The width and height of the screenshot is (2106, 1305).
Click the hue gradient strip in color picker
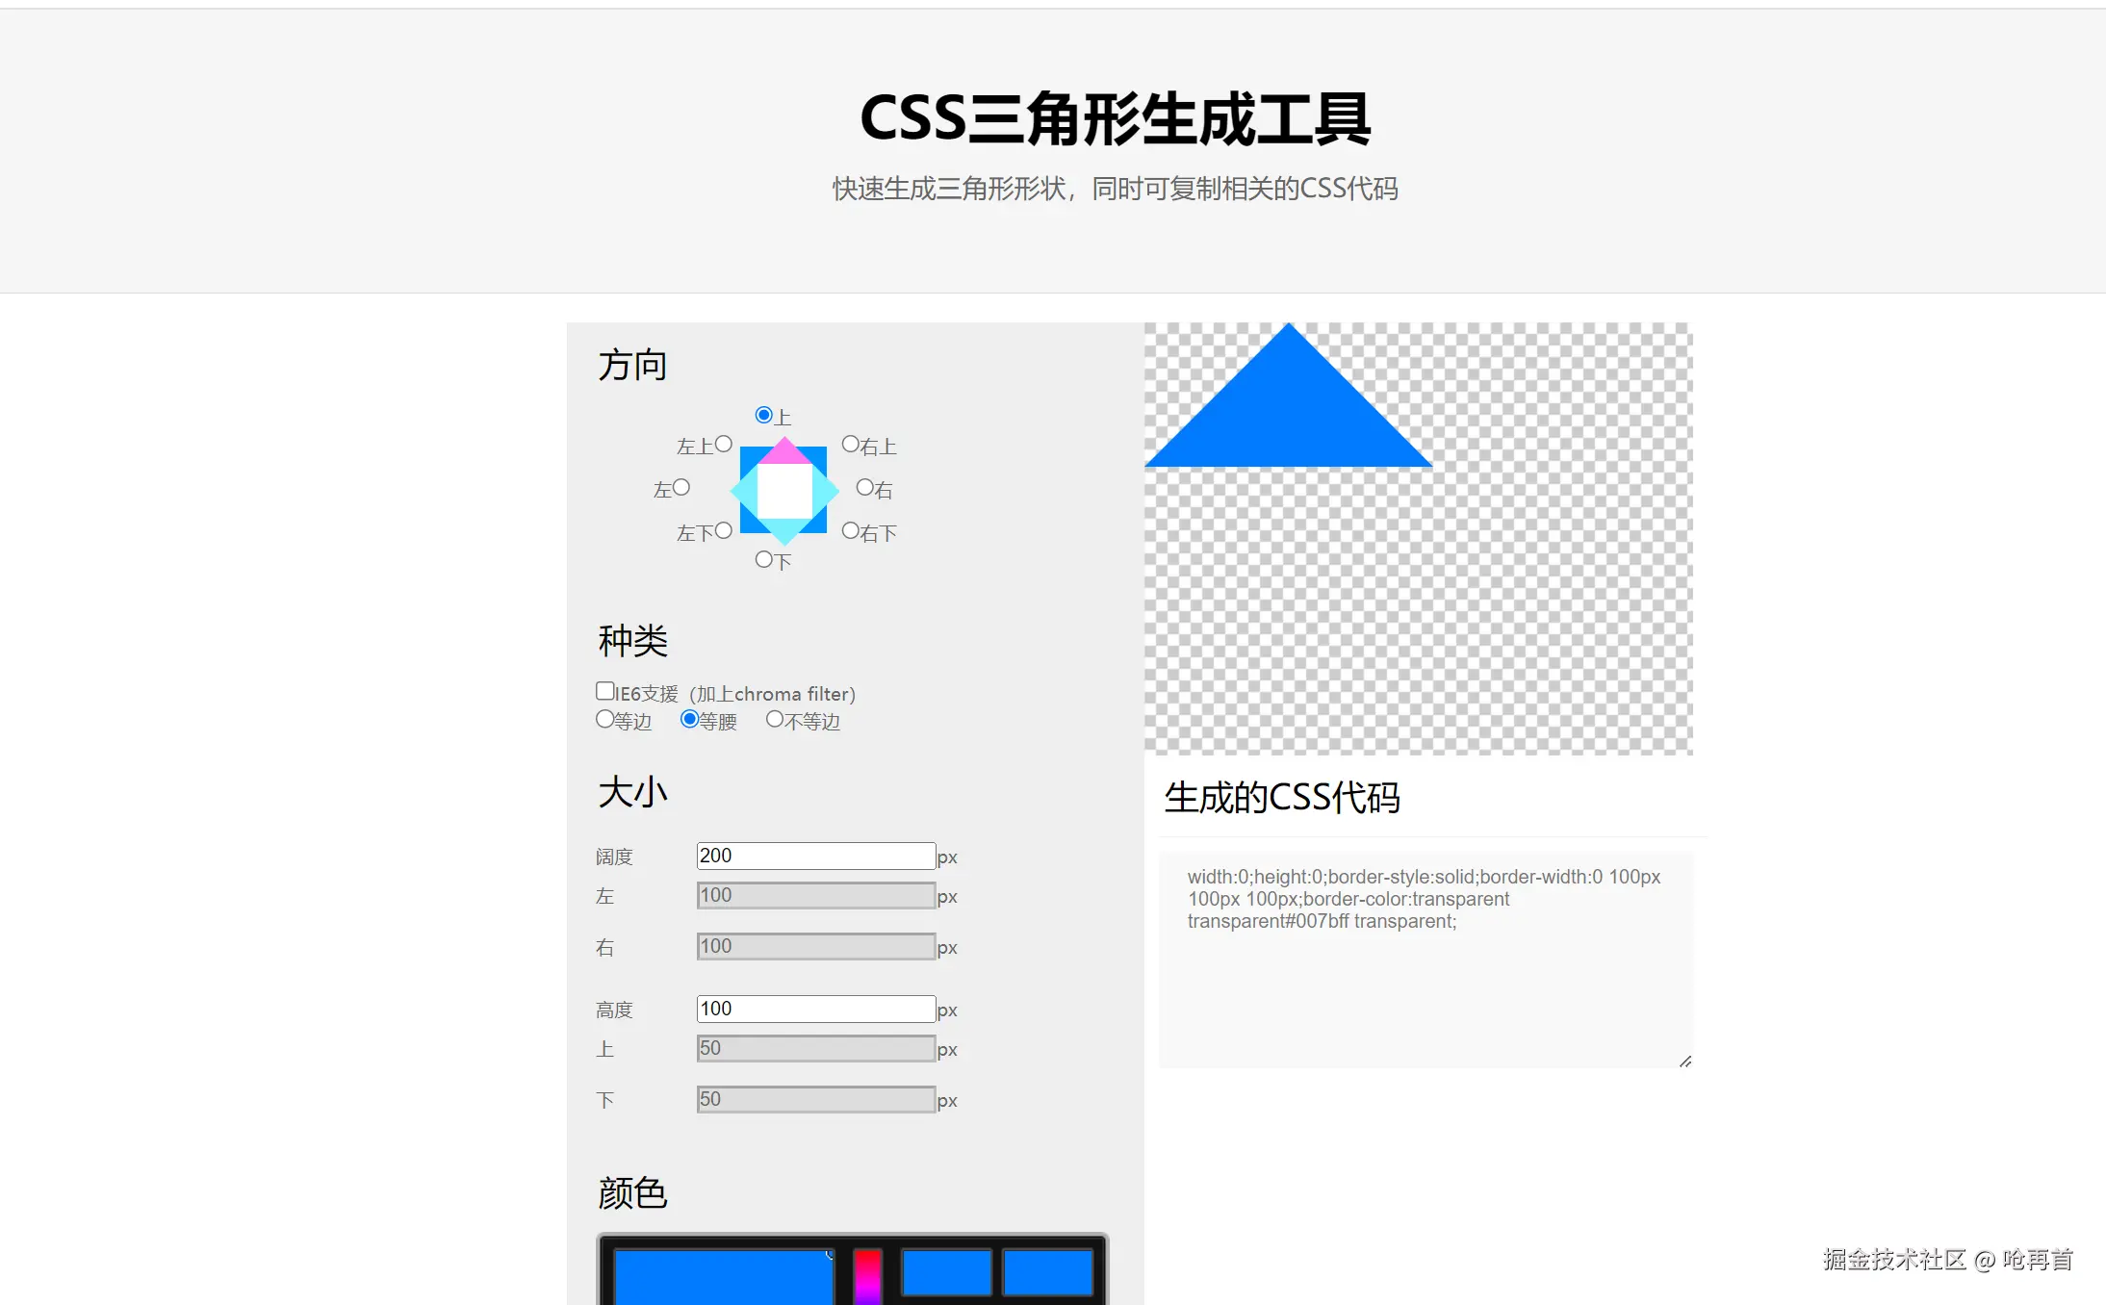click(867, 1277)
